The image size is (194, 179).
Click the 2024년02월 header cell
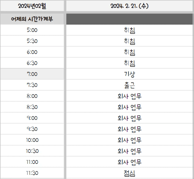tap(32, 6)
